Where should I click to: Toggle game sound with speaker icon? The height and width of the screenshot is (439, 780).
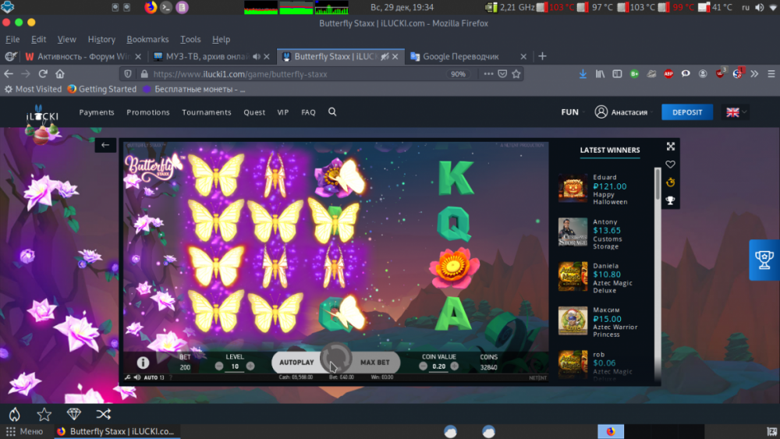136,377
